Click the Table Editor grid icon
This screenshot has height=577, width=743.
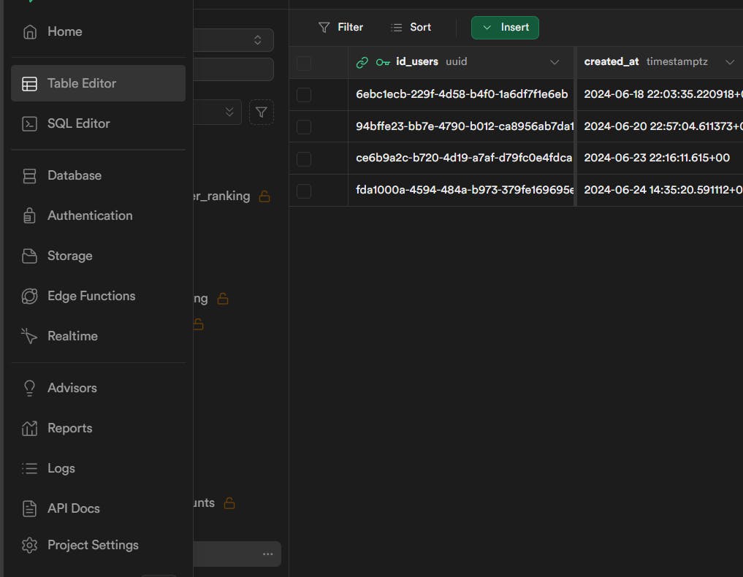pyautogui.click(x=29, y=84)
